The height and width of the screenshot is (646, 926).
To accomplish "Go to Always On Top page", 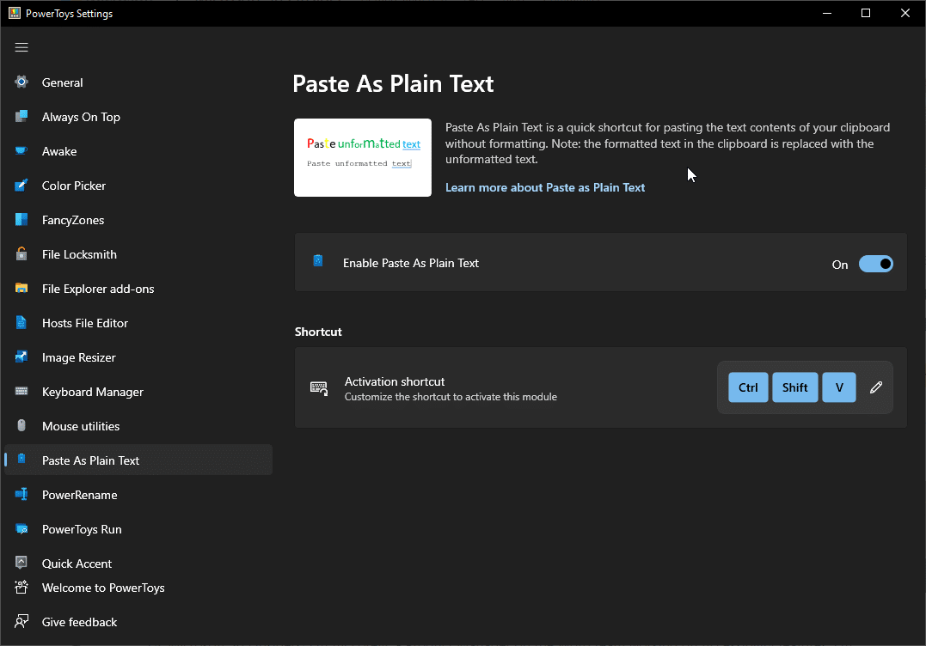I will [x=137, y=117].
